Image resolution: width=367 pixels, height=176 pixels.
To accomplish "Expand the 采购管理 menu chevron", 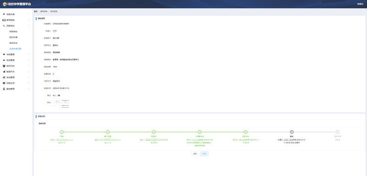I will coord(28,55).
